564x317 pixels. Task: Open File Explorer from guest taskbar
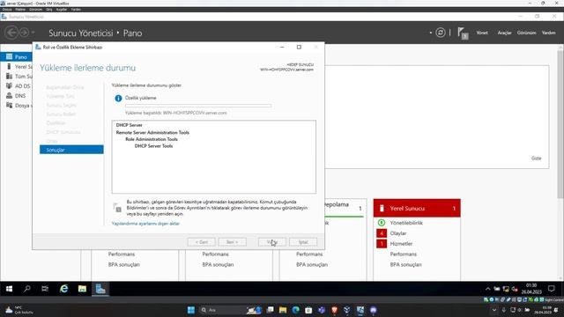(x=82, y=289)
